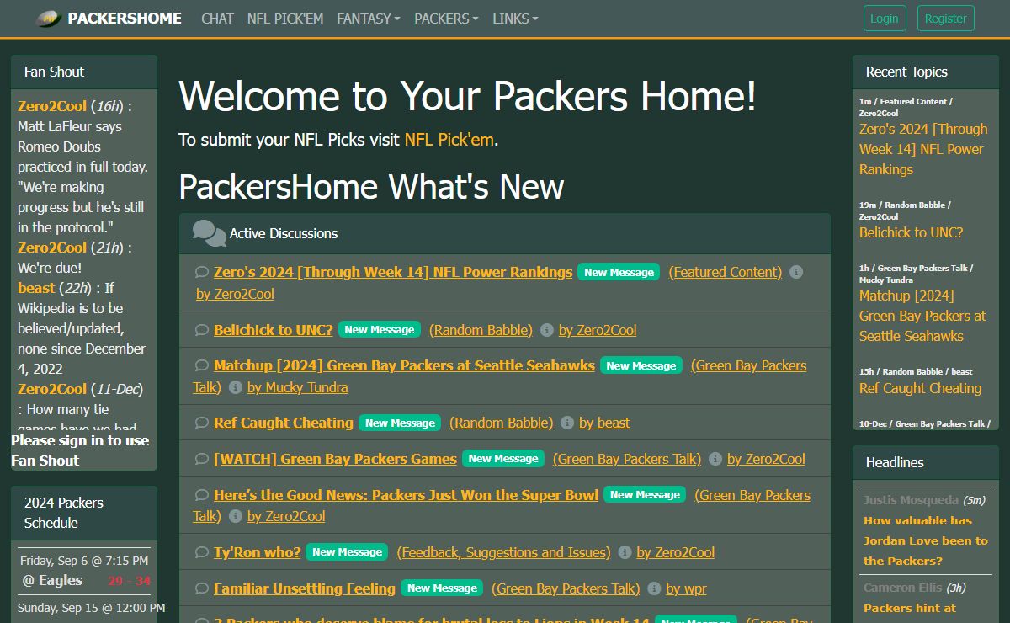
Task: Open Ref Caught Cheating discussion
Action: 284,423
